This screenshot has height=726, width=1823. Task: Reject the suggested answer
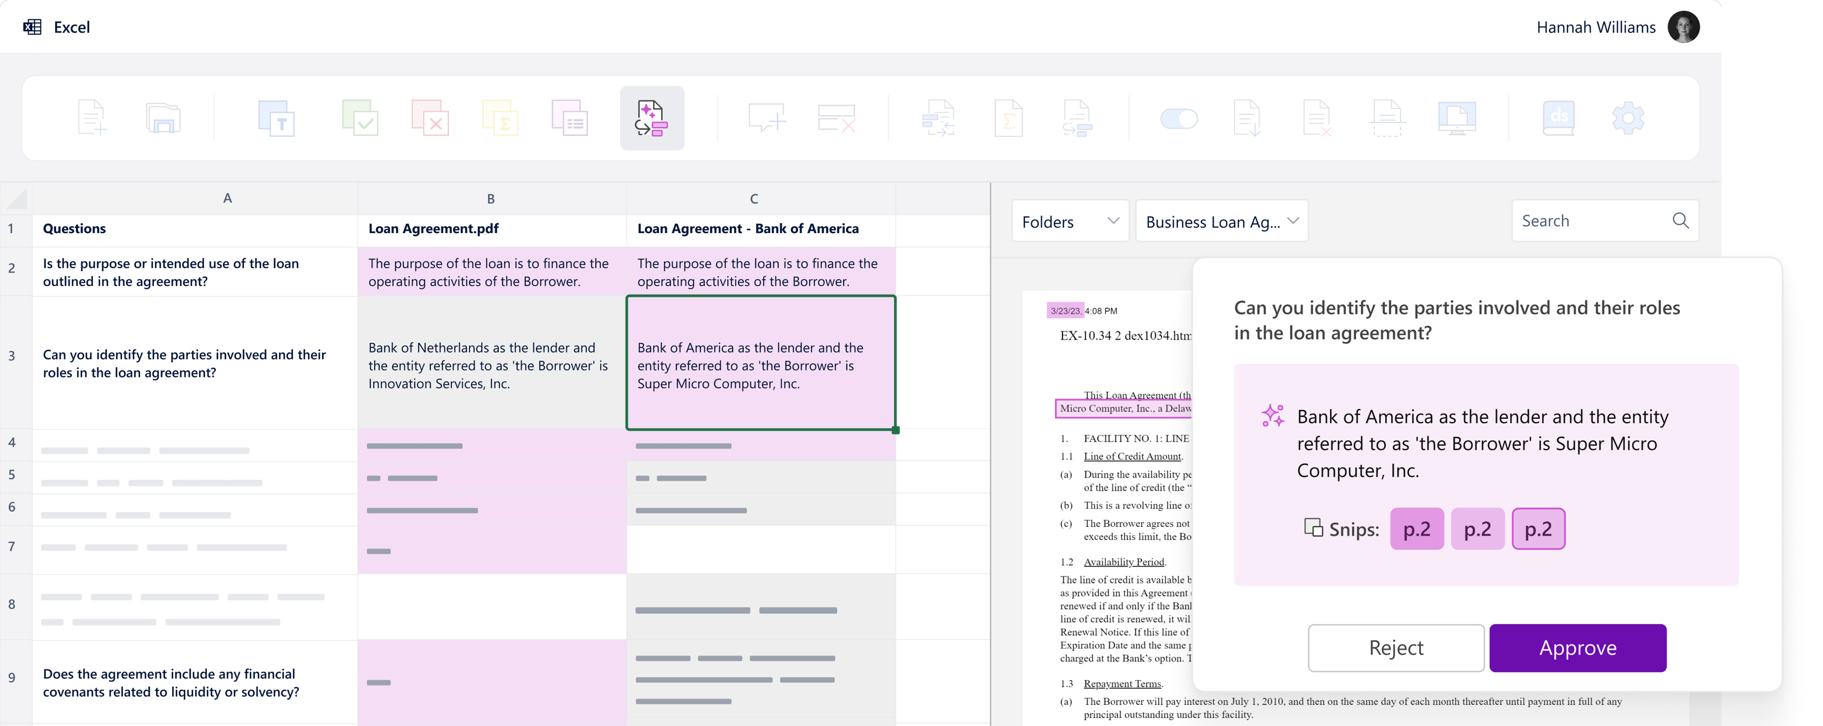click(x=1395, y=647)
